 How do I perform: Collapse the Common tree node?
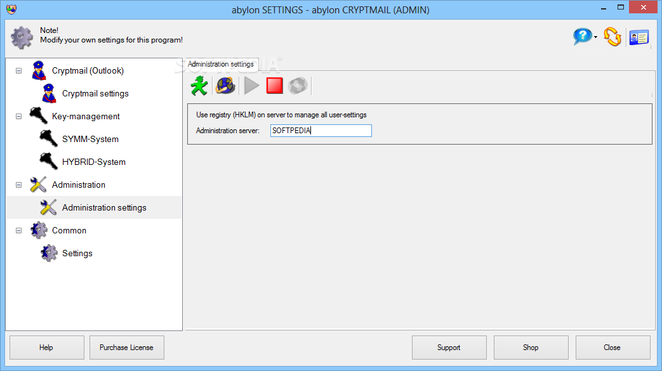click(18, 230)
